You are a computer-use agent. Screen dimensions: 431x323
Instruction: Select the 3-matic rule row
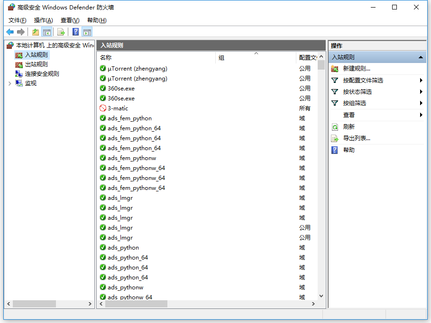click(x=208, y=108)
